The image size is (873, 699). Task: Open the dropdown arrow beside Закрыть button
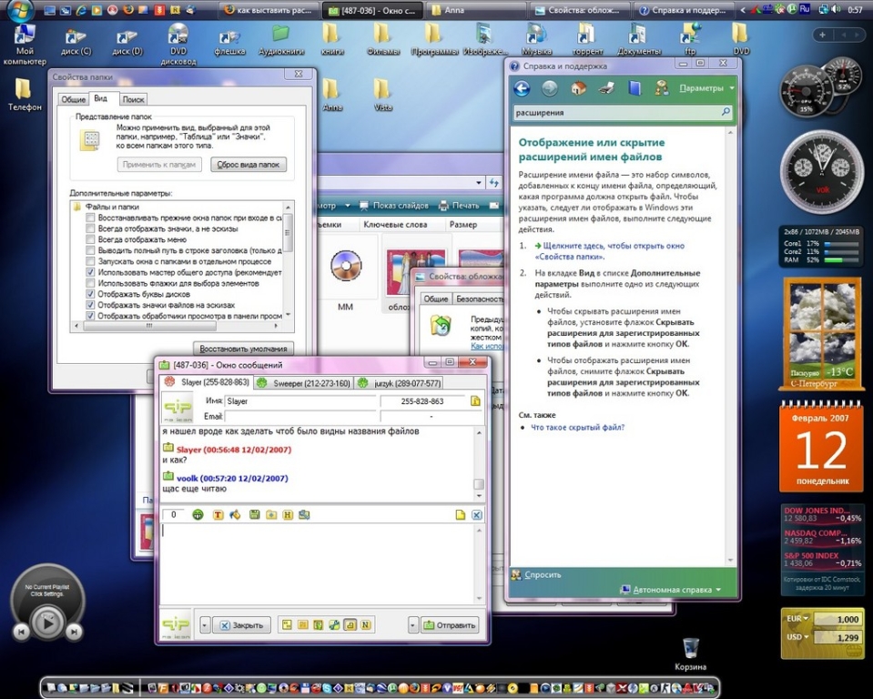pyautogui.click(x=204, y=625)
